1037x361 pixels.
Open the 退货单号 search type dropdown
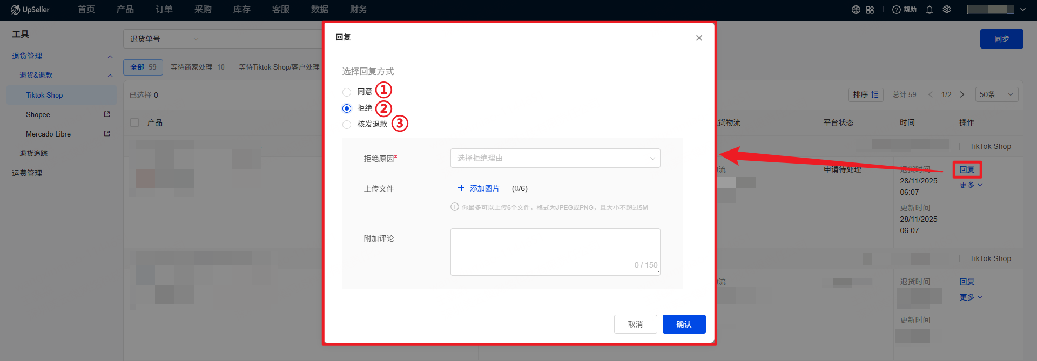coord(163,39)
